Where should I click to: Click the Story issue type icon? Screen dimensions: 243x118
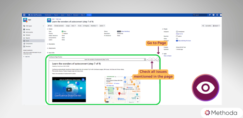(63, 31)
